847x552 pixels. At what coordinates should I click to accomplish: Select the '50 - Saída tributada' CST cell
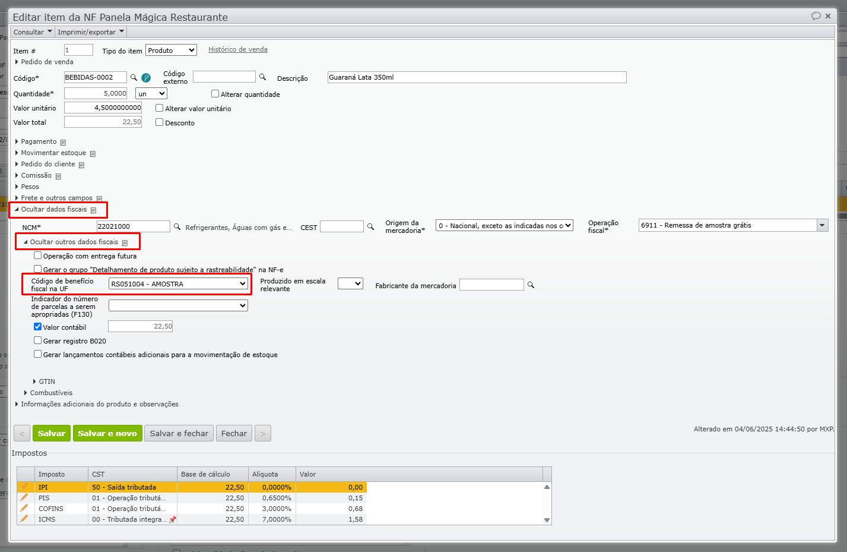tap(132, 487)
